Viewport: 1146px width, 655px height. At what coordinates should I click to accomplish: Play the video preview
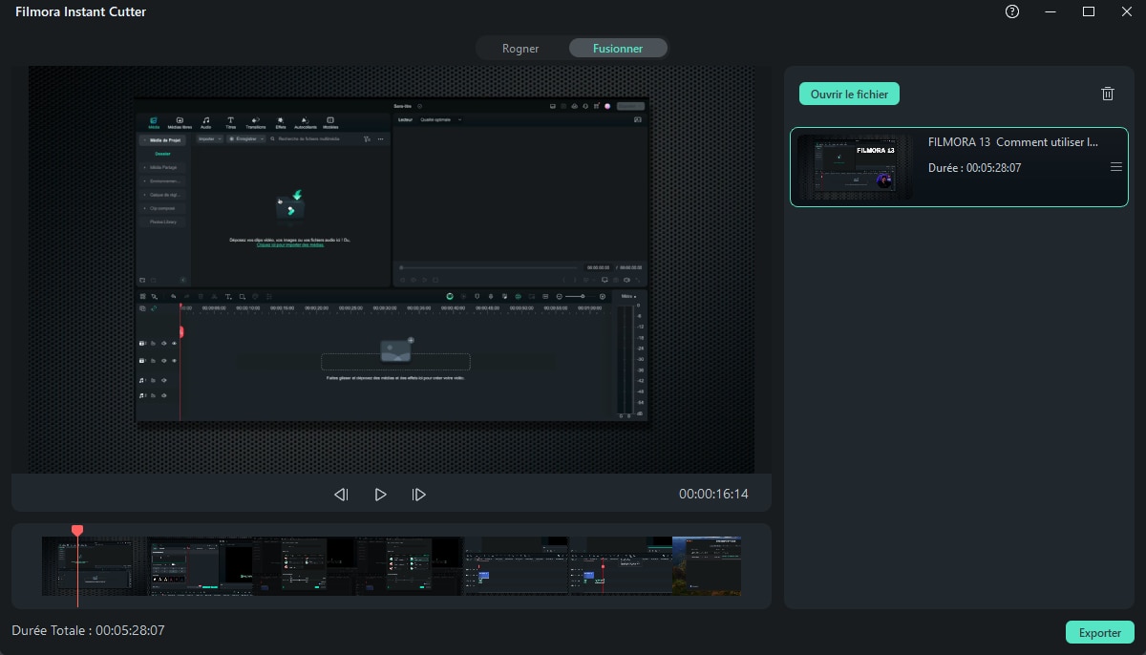tap(380, 495)
